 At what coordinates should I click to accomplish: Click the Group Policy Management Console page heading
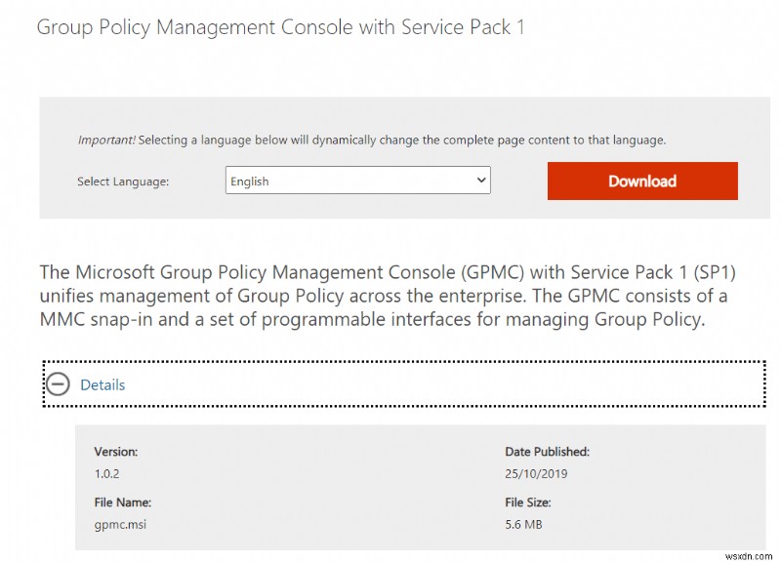(280, 26)
